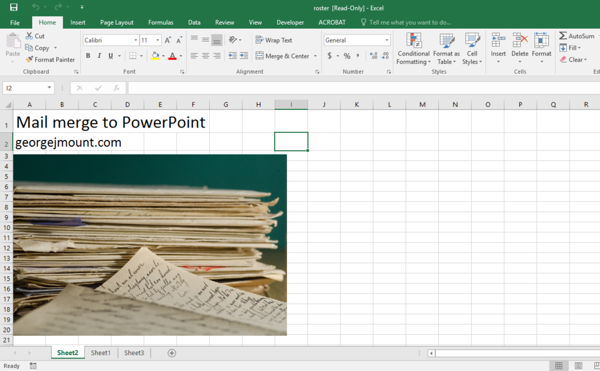Expand the General number format dropdown
Image resolution: width=600 pixels, height=371 pixels.
387,40
